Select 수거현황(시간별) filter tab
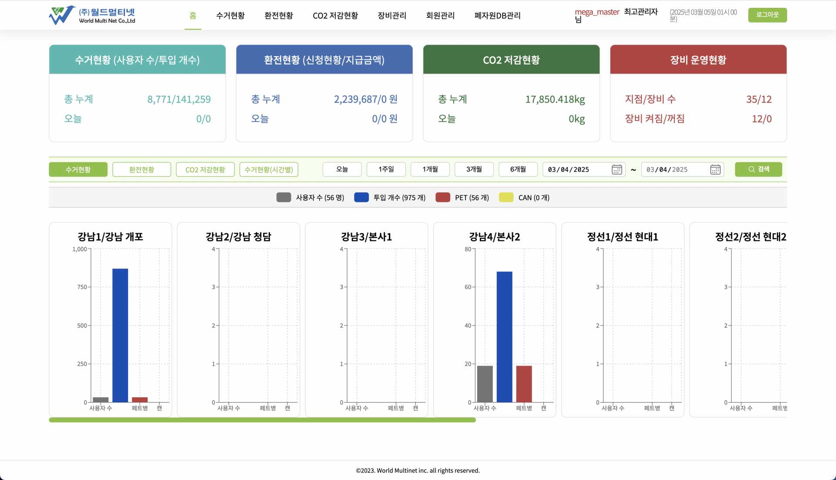836x480 pixels. click(x=269, y=170)
